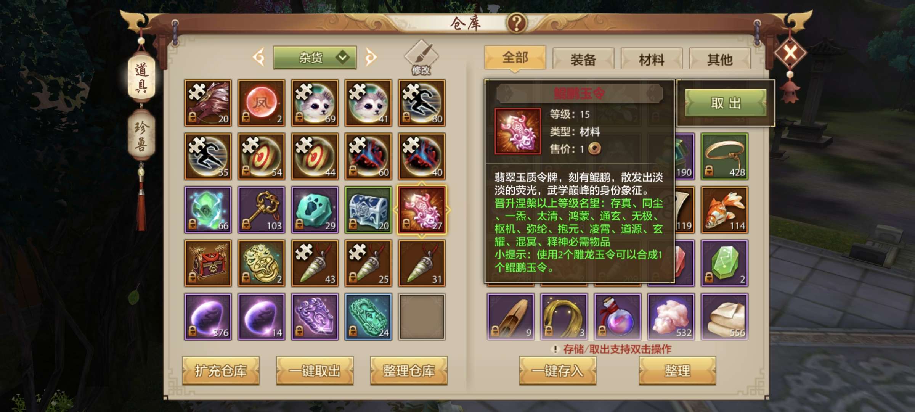Select the pink potion bottle item
Viewport: 915px width, 412px height.
pos(618,317)
